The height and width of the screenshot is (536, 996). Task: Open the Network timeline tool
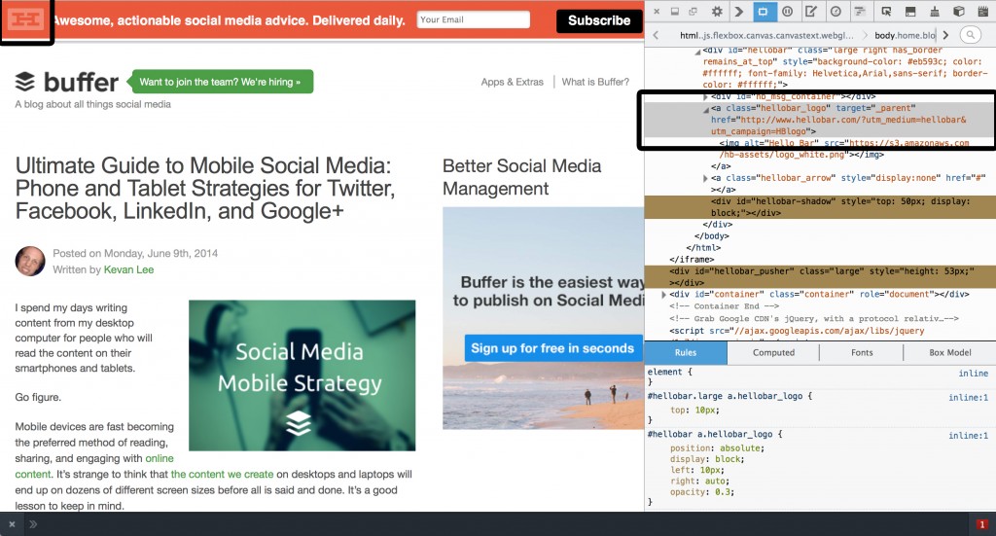[860, 12]
